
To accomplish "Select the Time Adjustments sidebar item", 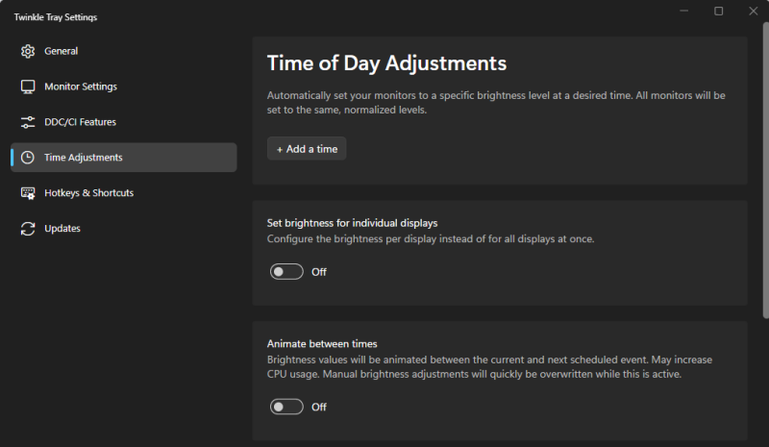I will click(84, 158).
